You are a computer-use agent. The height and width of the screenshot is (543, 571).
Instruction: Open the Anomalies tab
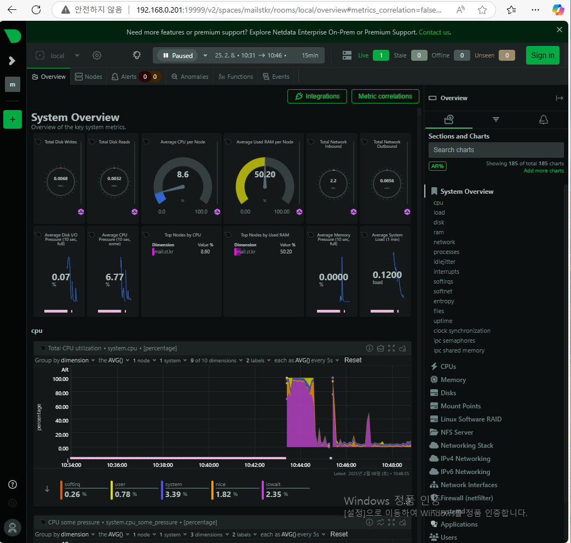190,77
